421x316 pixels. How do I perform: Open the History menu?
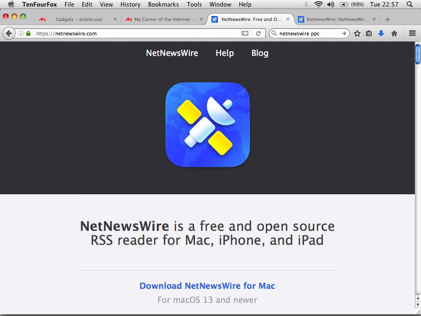pyautogui.click(x=130, y=4)
